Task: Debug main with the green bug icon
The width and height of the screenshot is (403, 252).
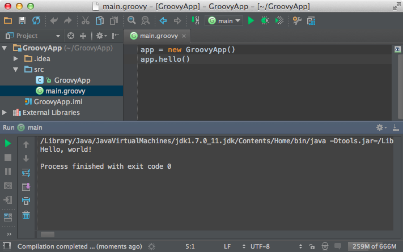Action: [265, 20]
